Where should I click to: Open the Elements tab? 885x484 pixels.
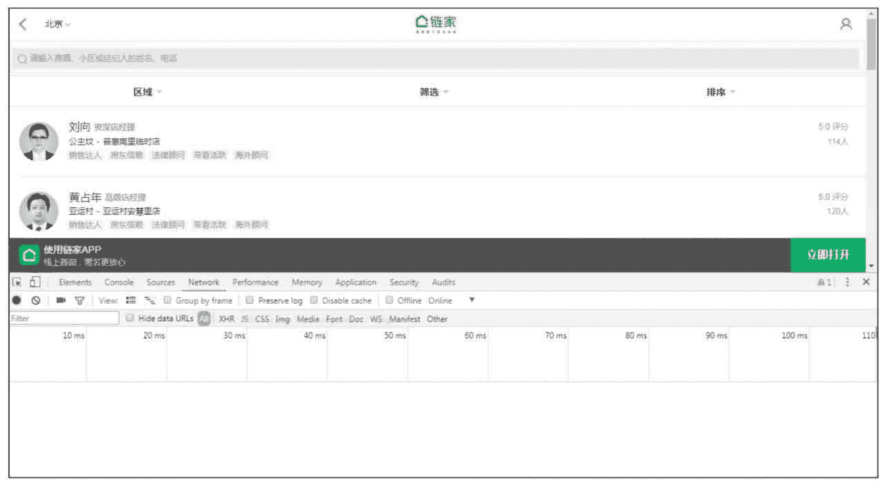click(75, 282)
